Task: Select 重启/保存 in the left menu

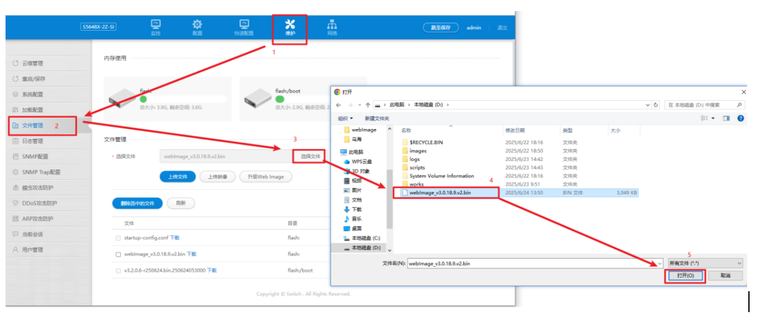Action: point(34,79)
